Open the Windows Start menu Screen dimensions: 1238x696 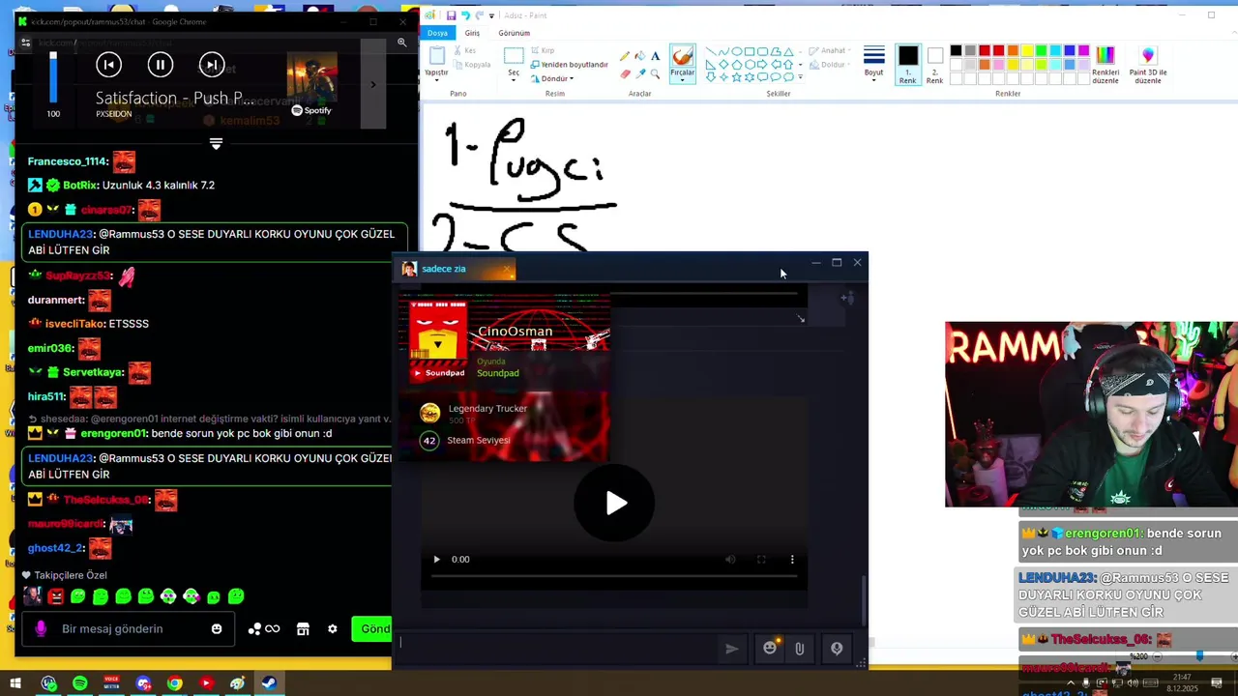coord(15,683)
